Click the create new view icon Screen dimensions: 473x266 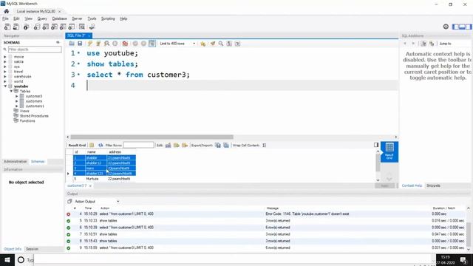[x=54, y=27]
